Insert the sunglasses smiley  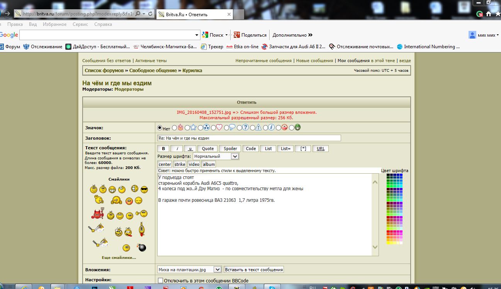pyautogui.click(x=144, y=189)
